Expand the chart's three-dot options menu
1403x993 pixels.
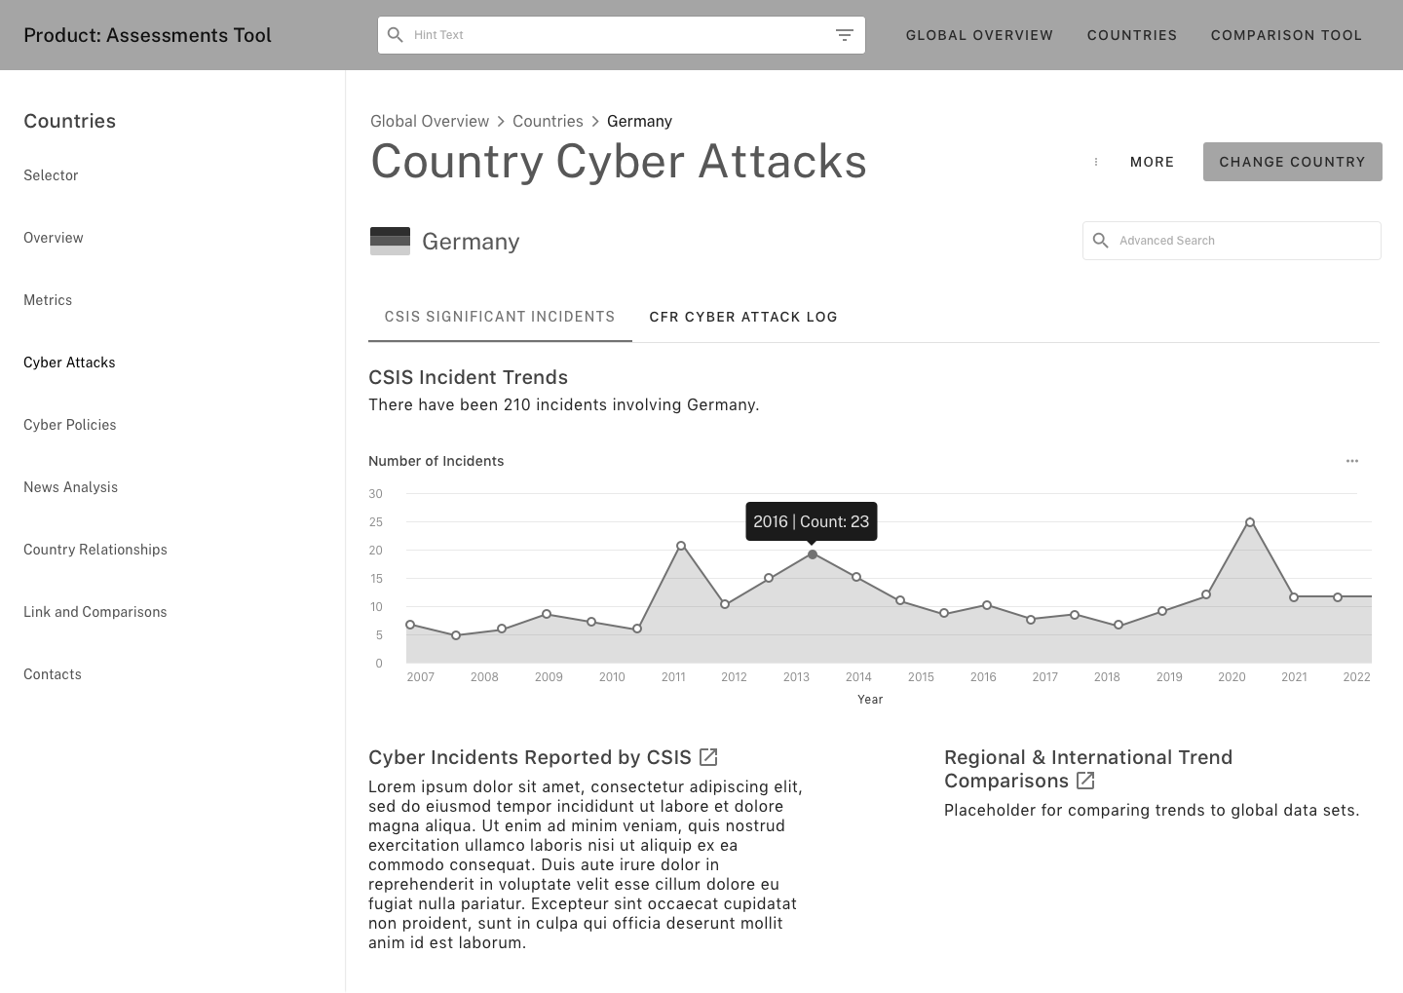[1352, 460]
